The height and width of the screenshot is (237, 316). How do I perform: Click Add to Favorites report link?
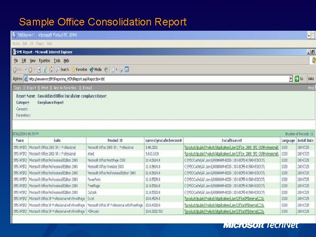[x=65, y=88]
